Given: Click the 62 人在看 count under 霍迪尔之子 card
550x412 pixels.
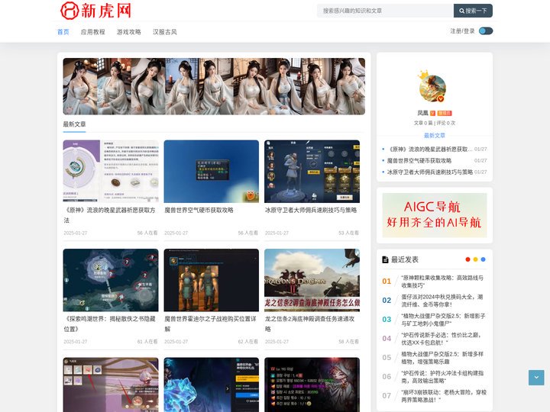Looking at the screenshot, I should click(x=248, y=342).
